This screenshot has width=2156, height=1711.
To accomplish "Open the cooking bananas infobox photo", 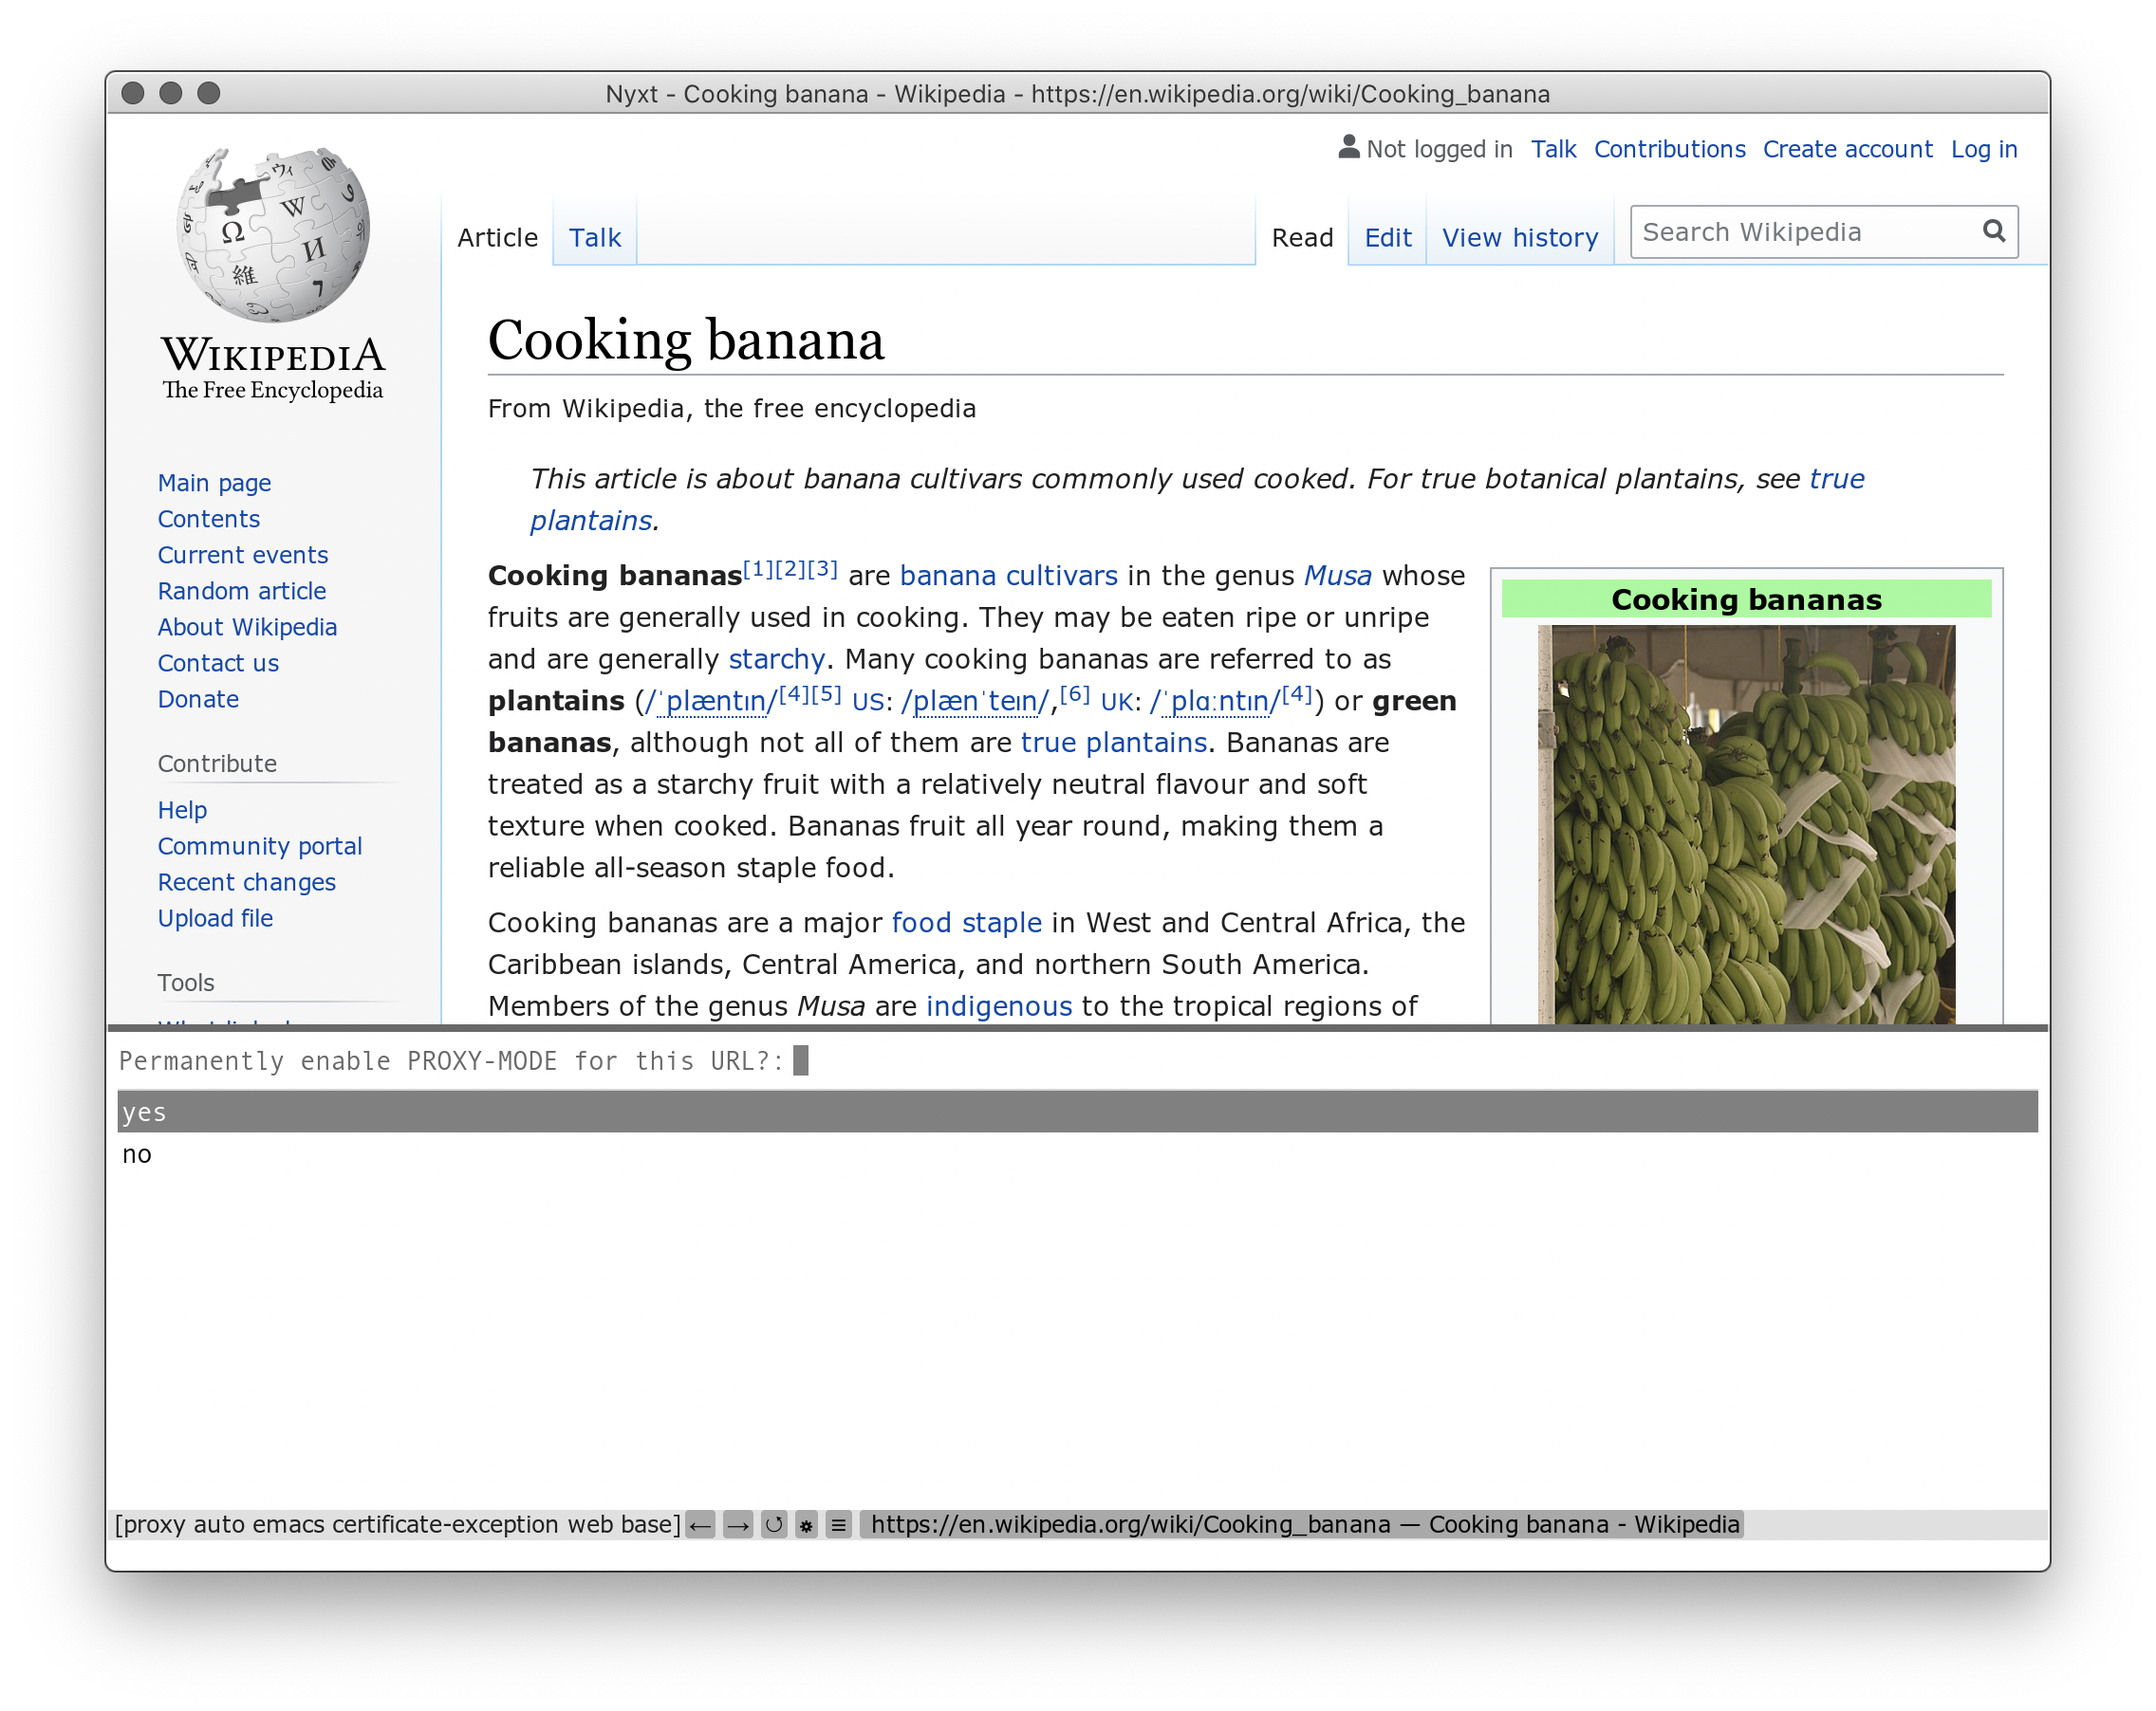I will (x=1745, y=824).
